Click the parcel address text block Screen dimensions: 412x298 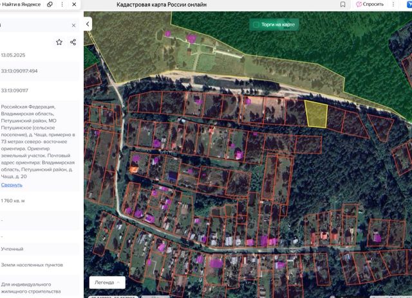click(38, 141)
